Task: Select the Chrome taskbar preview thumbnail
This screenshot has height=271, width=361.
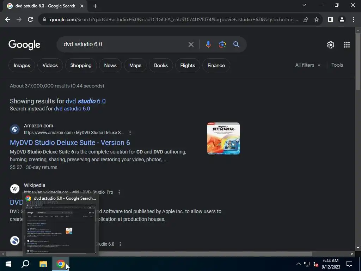Action: 61,229
